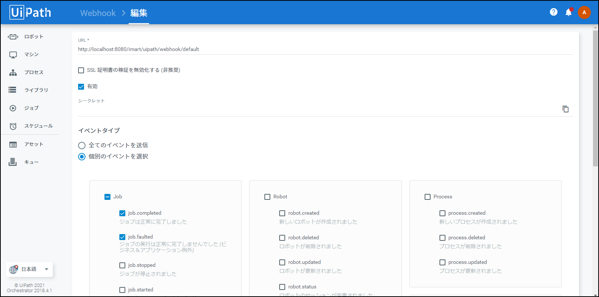Enable the disable SSL certificate verification checkbox
Image resolution: width=599 pixels, height=297 pixels.
(81, 70)
